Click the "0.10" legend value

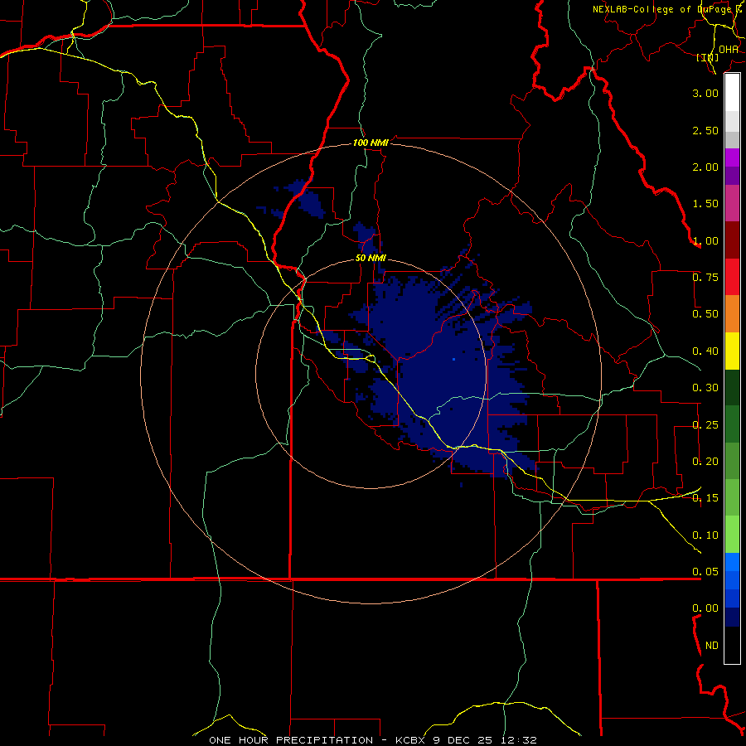click(x=705, y=535)
